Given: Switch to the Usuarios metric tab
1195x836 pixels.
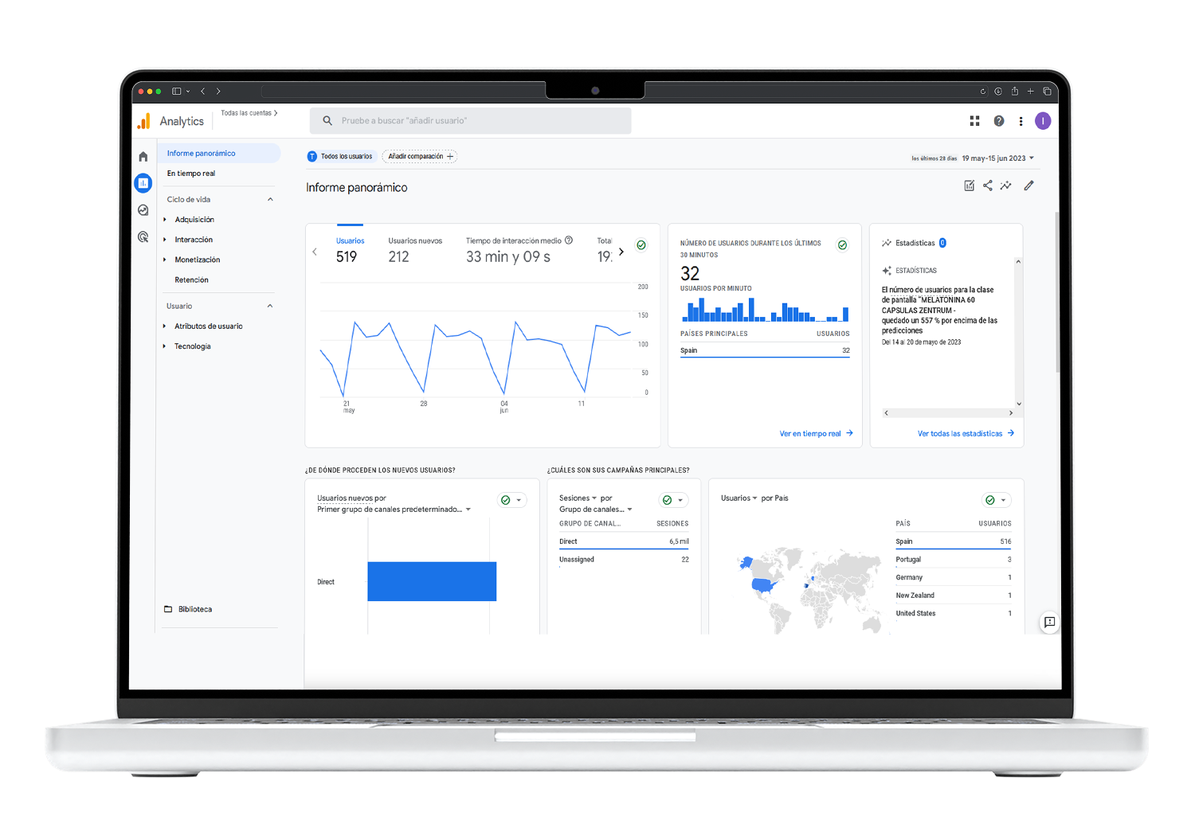Looking at the screenshot, I should pos(350,249).
